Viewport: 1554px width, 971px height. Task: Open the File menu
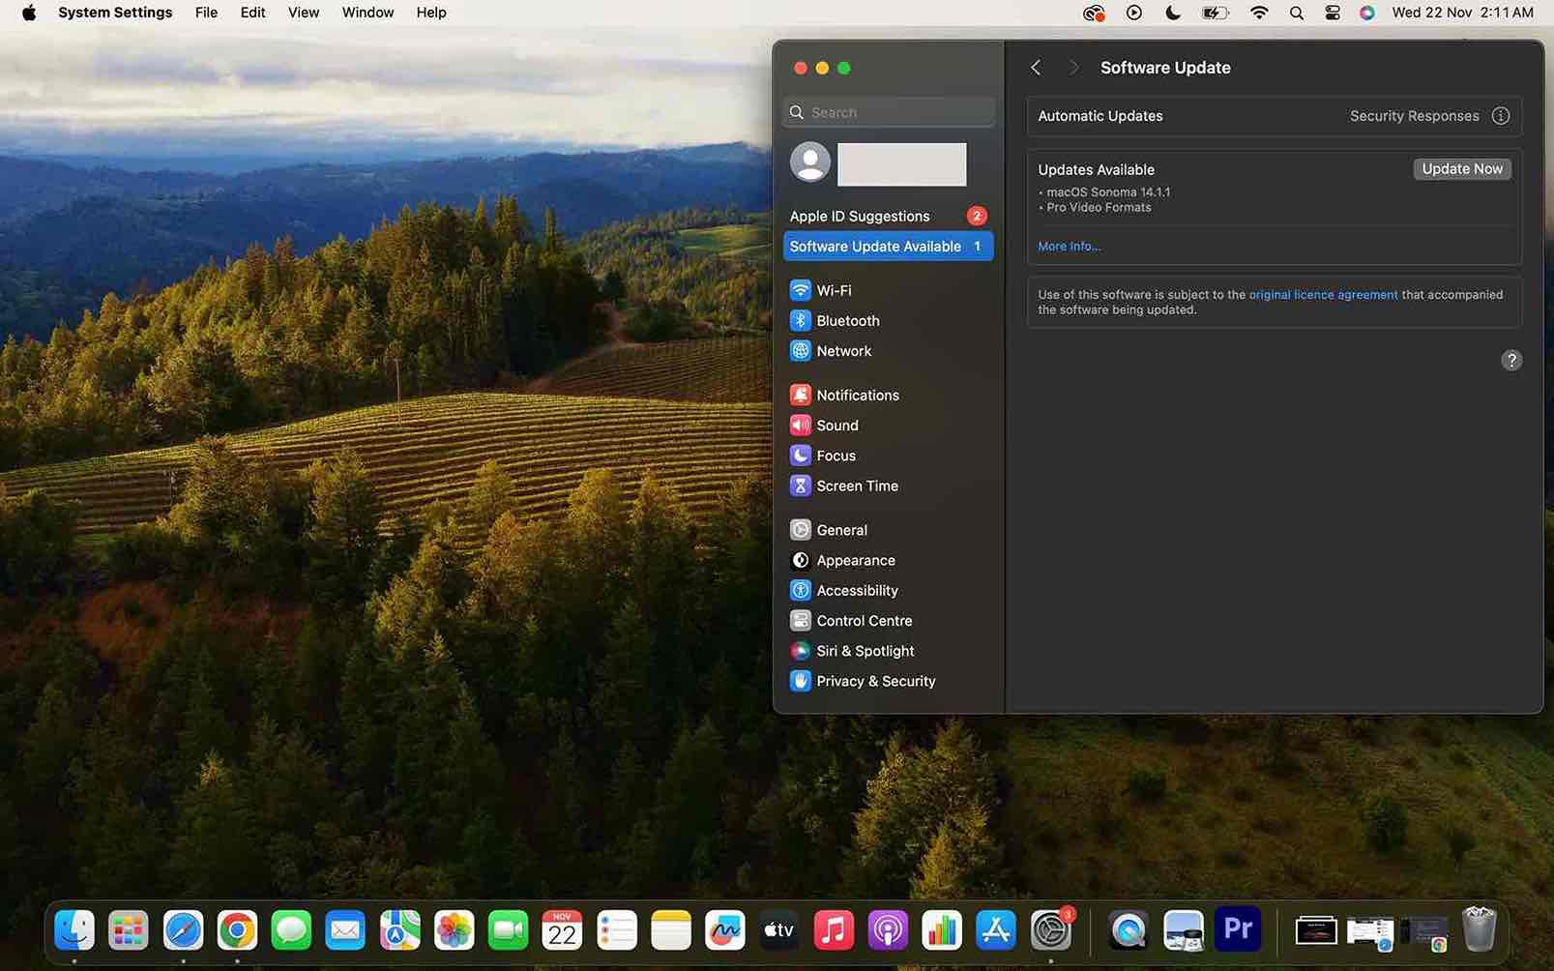click(206, 13)
